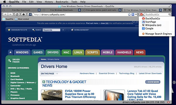The width and height of the screenshot is (176, 105).
Task: Open the closed tabs button at tab bar end
Action: pyautogui.click(x=169, y=10)
